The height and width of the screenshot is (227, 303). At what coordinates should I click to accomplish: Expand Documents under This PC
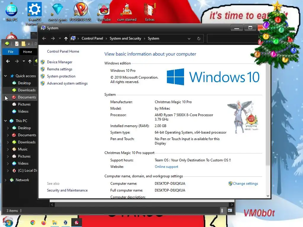tap(8, 135)
